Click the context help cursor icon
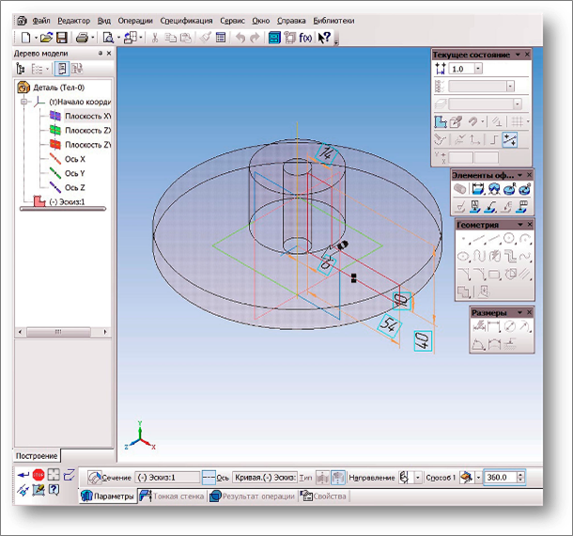This screenshot has height=536, width=573. coord(325,38)
